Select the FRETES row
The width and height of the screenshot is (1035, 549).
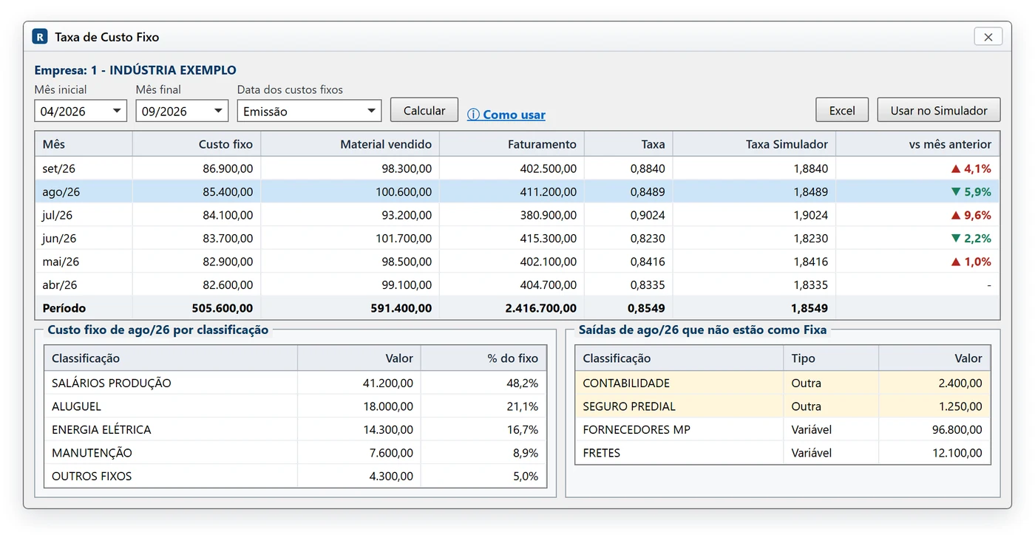(783, 453)
